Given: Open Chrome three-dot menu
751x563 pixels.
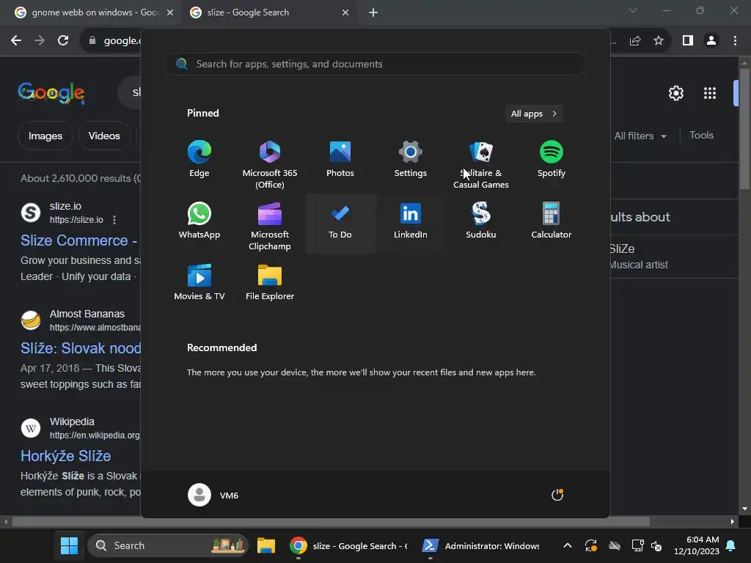Looking at the screenshot, I should (735, 41).
